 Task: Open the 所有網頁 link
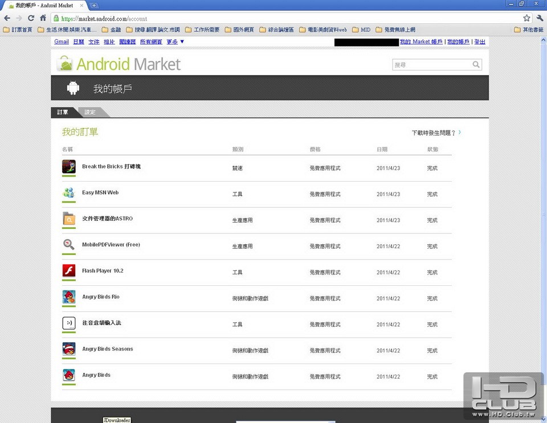point(151,42)
